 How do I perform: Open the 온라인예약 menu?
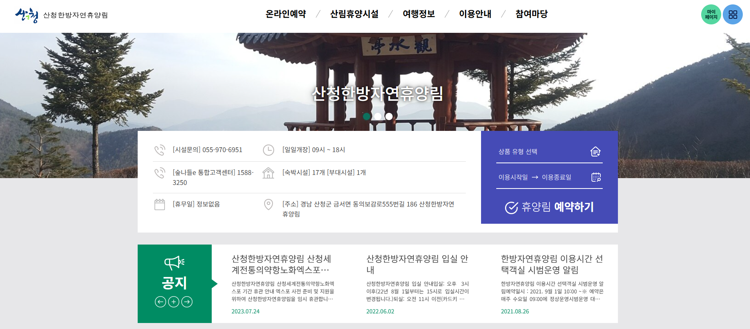pyautogui.click(x=286, y=14)
